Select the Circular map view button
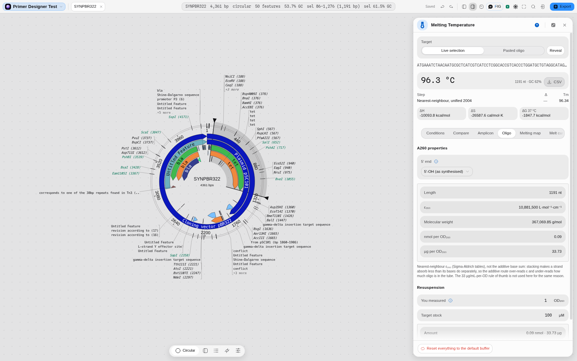 point(186,351)
